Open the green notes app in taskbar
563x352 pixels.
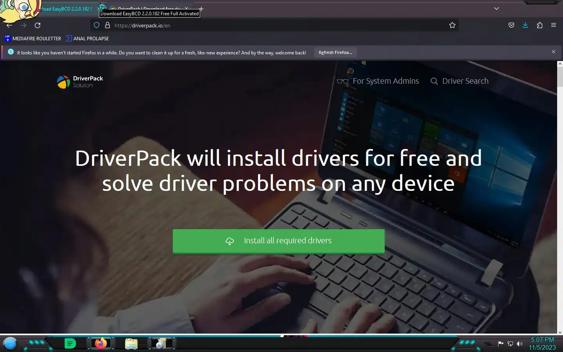point(70,343)
